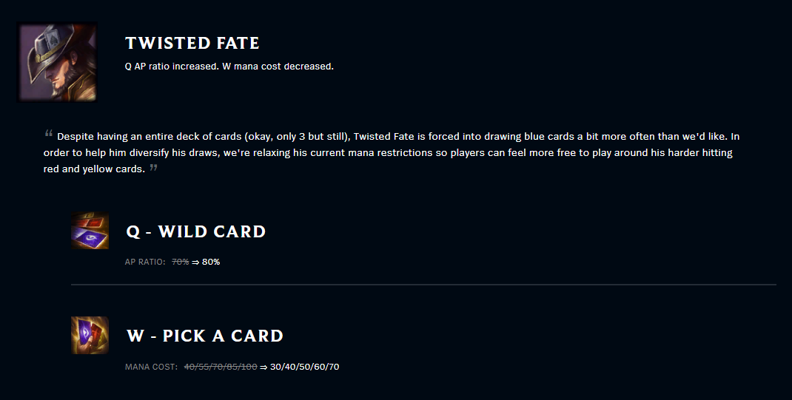Click the new 30/40/50/60/70 mana values
The width and height of the screenshot is (792, 400).
304,367
